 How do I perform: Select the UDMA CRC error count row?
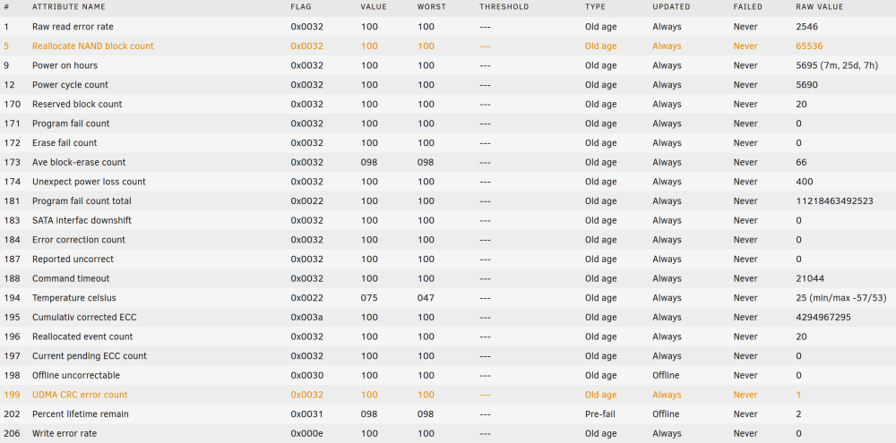[448, 395]
